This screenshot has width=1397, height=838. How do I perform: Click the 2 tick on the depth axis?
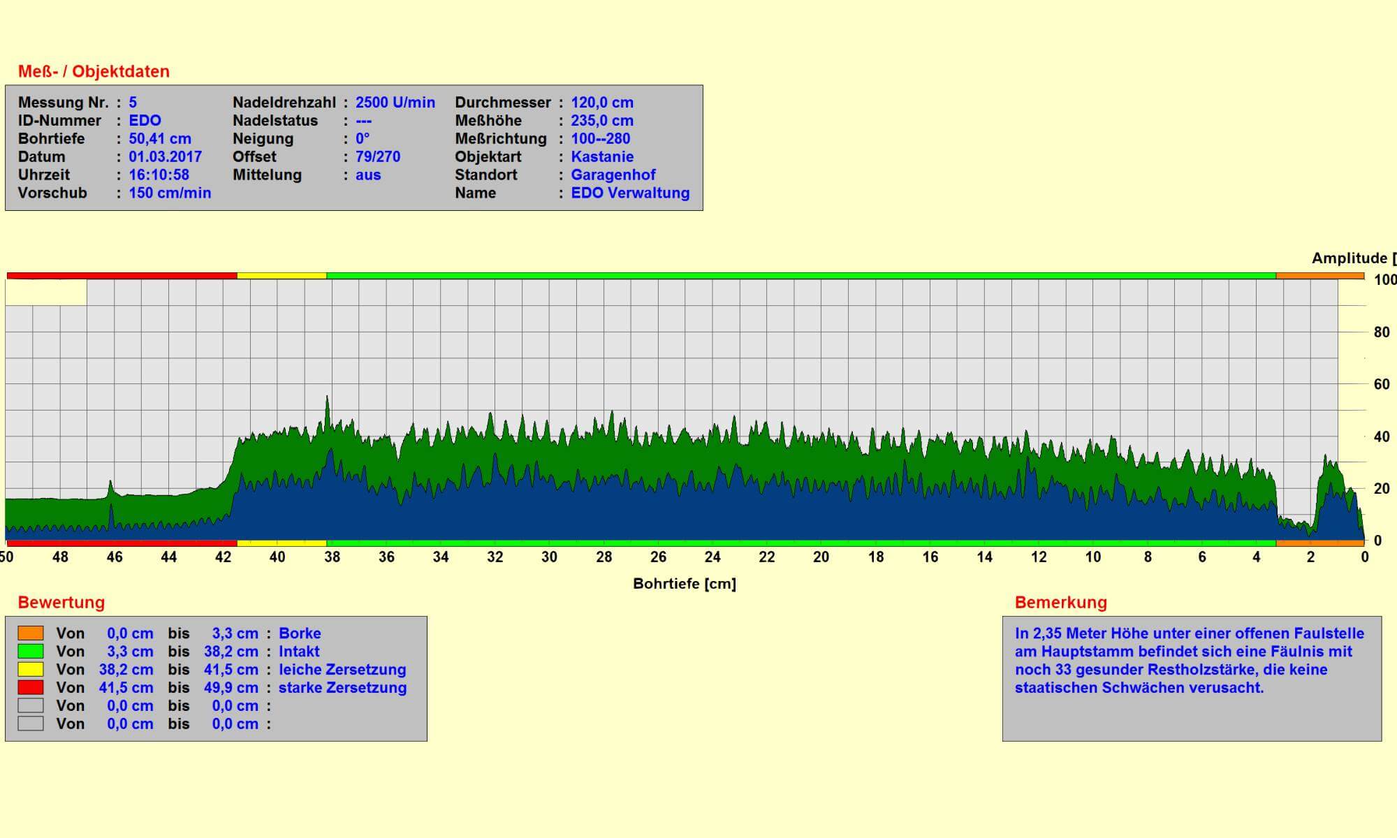tap(1310, 557)
